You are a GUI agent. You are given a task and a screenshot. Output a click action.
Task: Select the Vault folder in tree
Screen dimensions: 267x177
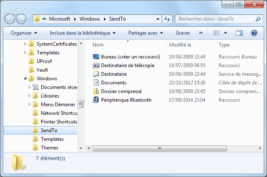(x=42, y=70)
